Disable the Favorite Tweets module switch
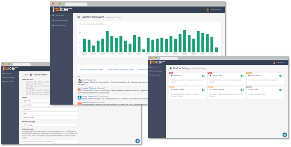 (242, 76)
